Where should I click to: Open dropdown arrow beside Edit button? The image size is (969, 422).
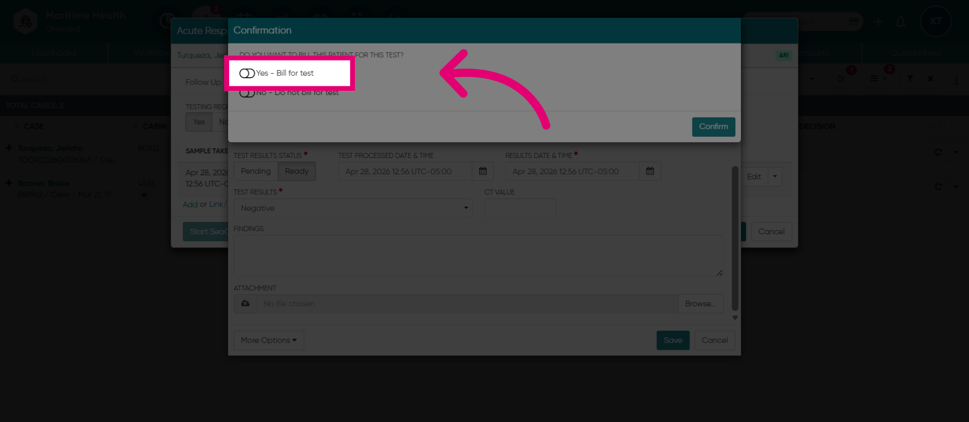(775, 177)
